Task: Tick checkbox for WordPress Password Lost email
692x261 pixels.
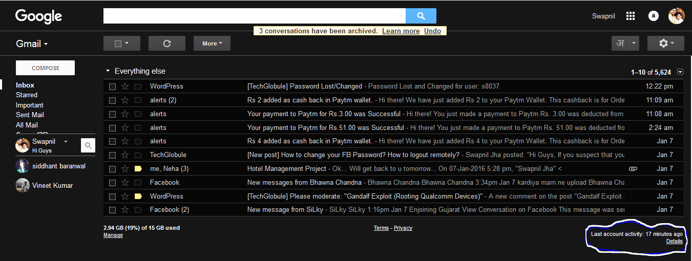Action: [112, 86]
